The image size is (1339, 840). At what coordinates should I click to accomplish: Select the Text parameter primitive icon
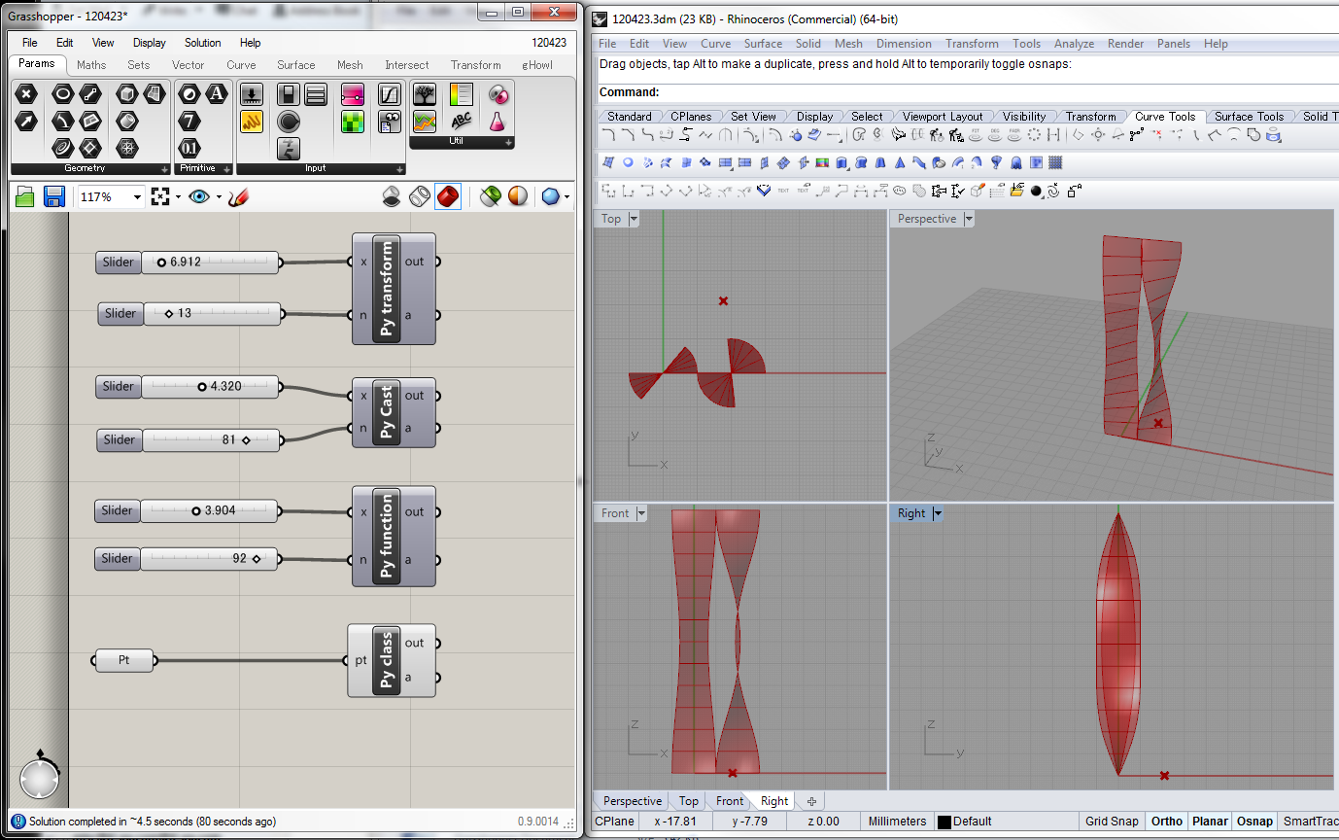(x=216, y=94)
